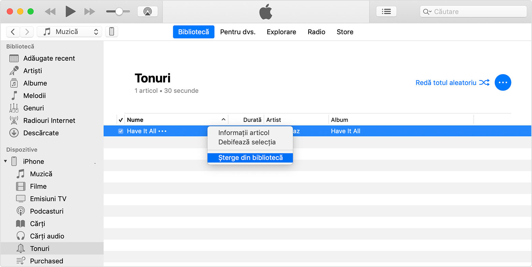
Task: Click the Podcasturi icon
Action: coord(21,211)
